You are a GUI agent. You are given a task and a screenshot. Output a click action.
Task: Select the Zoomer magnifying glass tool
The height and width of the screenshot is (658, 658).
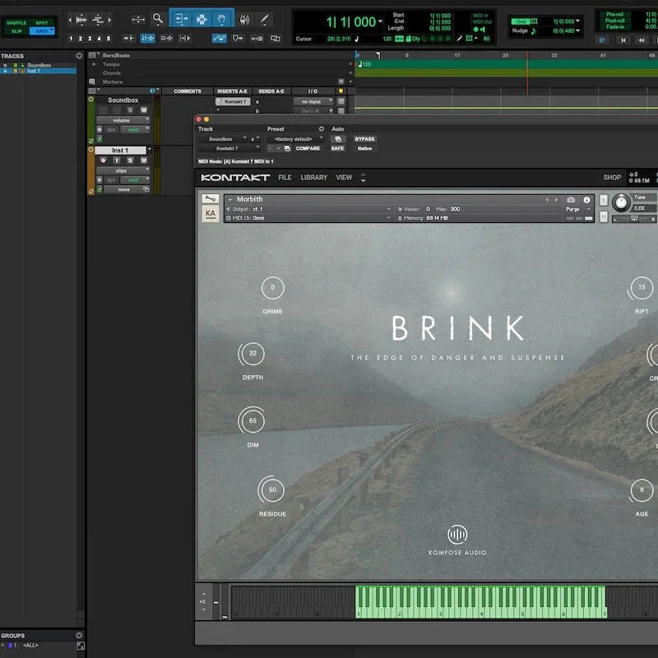(x=158, y=19)
